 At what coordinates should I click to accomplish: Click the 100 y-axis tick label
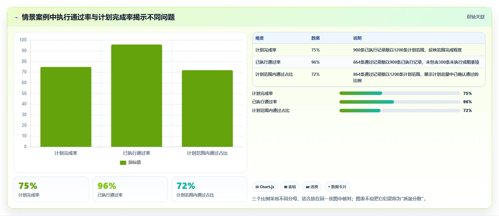[23, 40]
